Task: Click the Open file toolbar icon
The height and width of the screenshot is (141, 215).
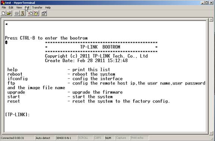Action: point(9,13)
